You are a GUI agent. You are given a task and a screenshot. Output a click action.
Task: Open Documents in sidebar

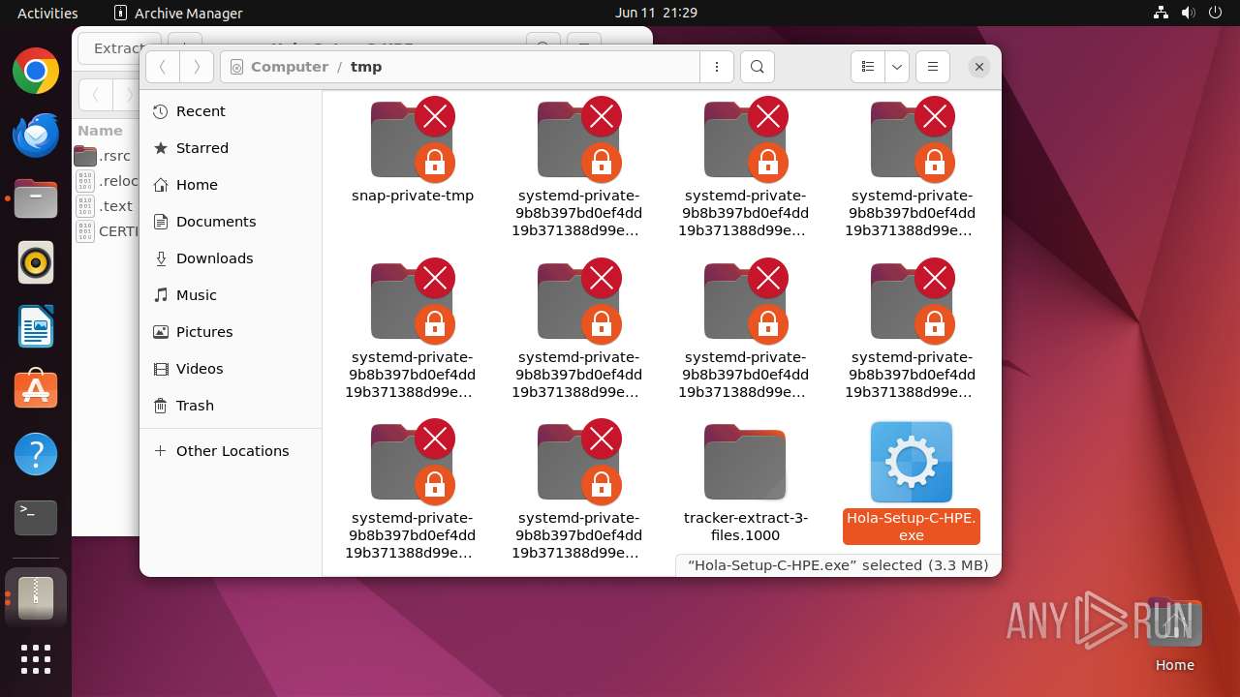click(x=231, y=222)
